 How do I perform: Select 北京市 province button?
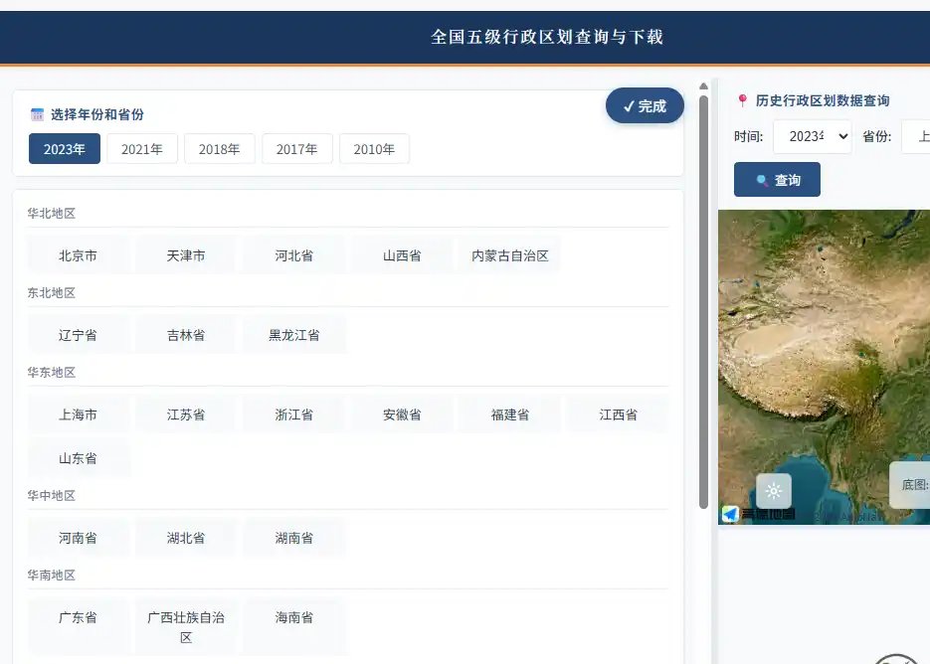click(78, 255)
